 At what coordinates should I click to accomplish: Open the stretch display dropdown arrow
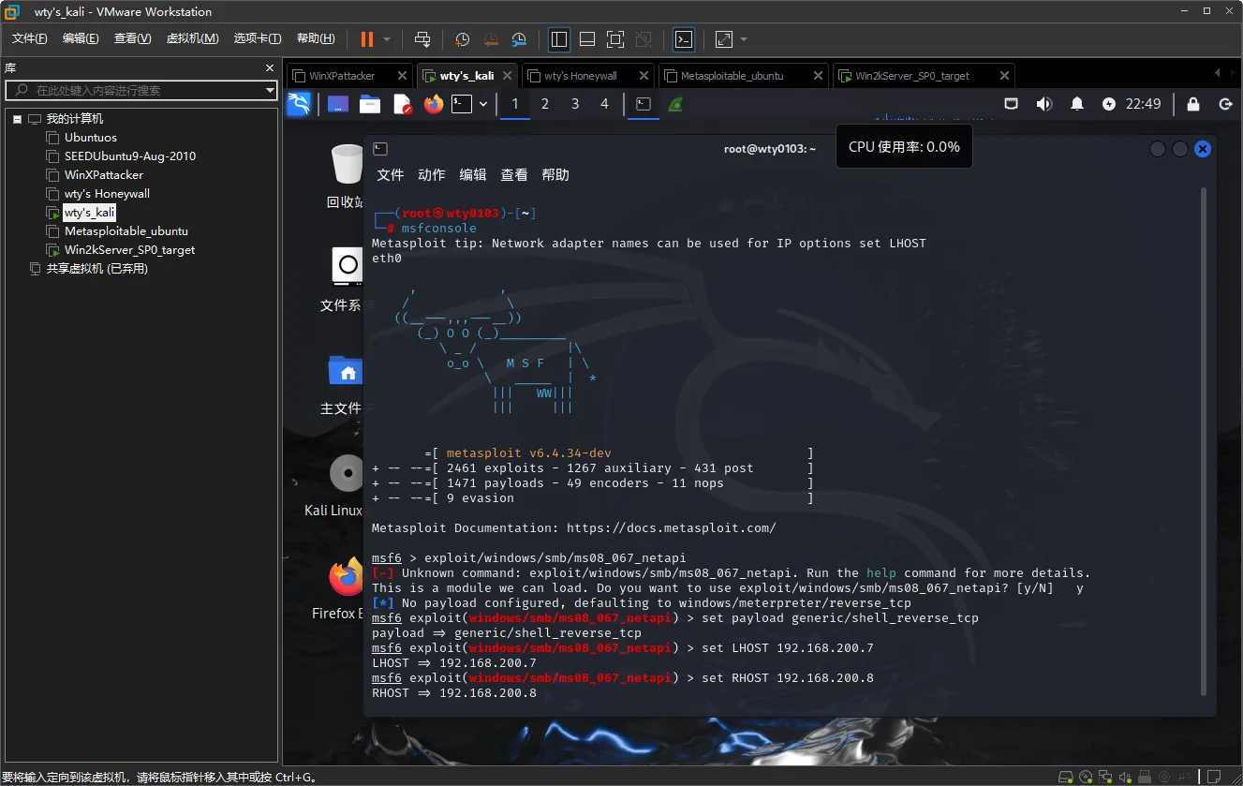744,39
